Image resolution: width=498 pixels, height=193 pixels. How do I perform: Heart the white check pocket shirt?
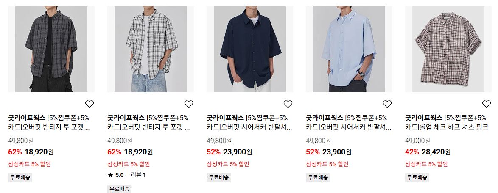coord(189,104)
